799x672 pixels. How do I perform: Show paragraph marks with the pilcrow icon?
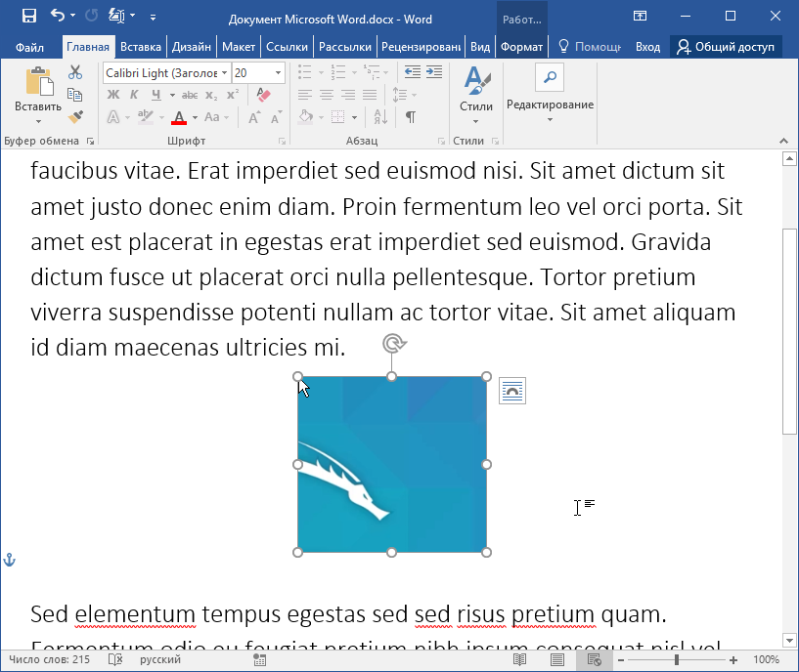tap(410, 117)
